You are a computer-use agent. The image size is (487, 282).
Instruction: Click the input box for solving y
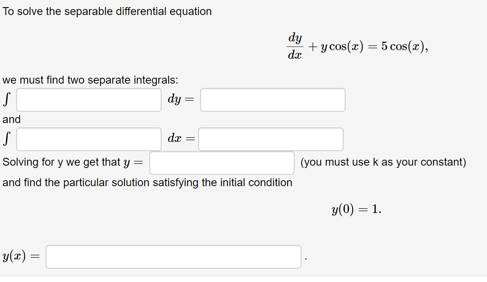(221, 163)
